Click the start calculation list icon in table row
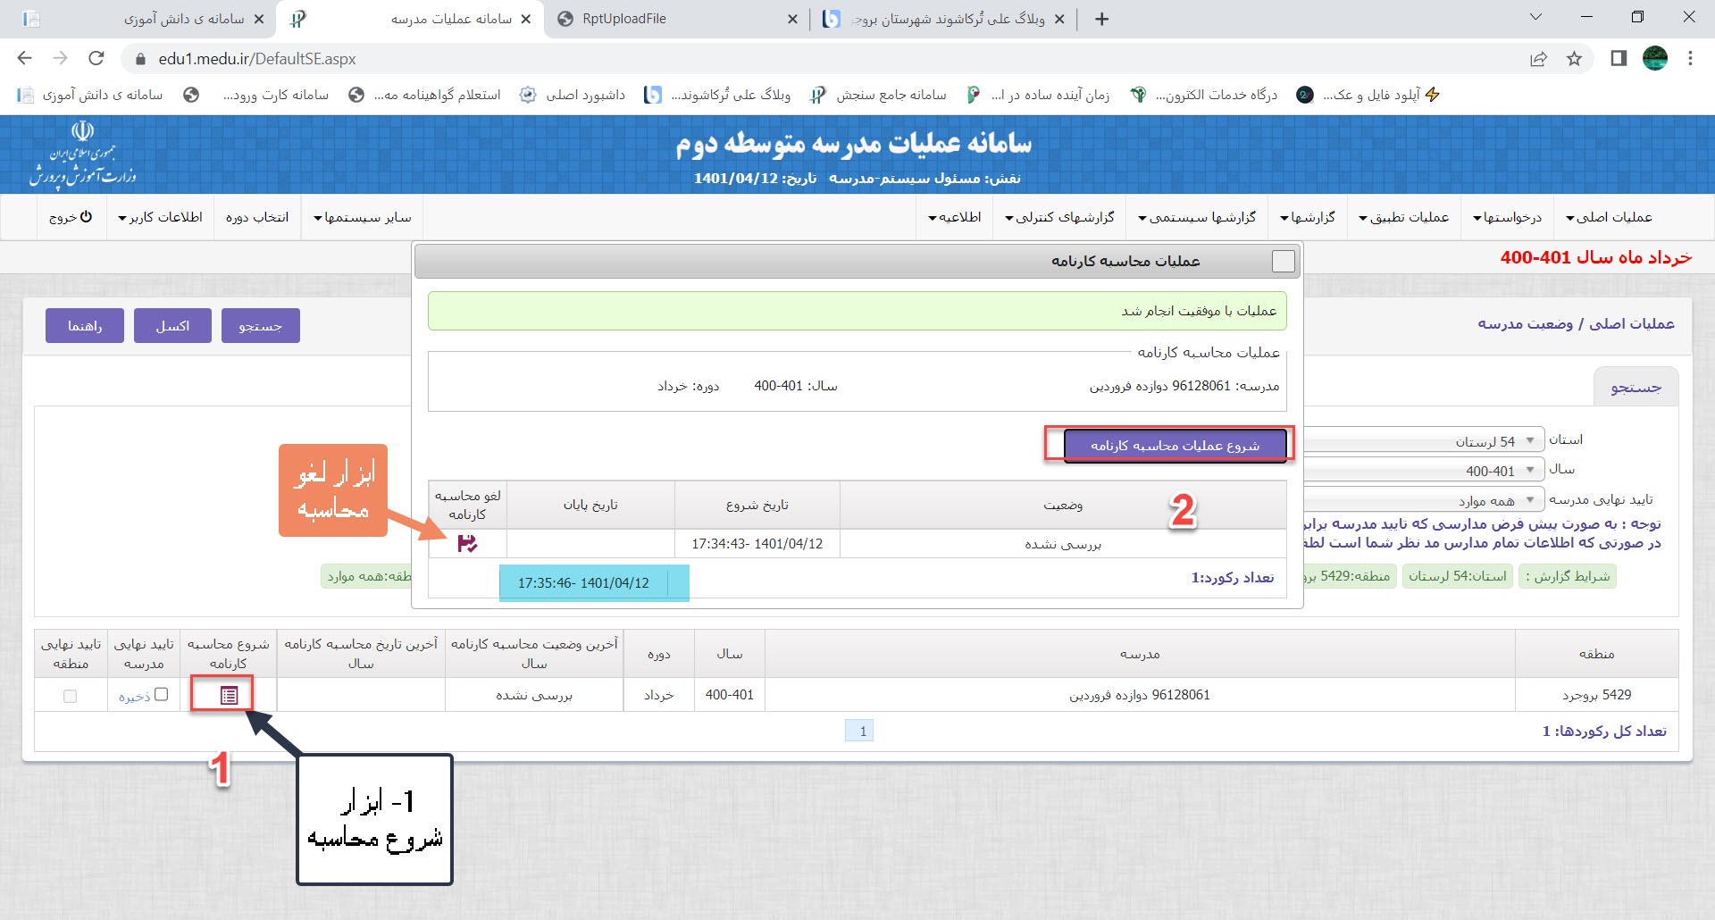This screenshot has height=920, width=1715. (229, 695)
